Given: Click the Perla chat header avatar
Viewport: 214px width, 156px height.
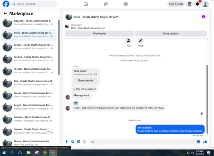Looking at the screenshot, I should coord(68,17).
